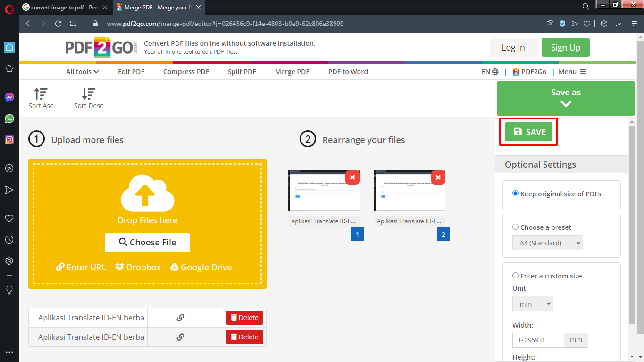Open the tab grid start page icon
Image resolution: width=644 pixels, height=362 pixels.
click(73, 24)
